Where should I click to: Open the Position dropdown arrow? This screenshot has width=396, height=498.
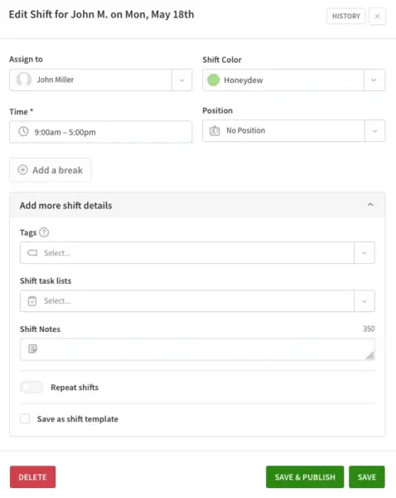(x=374, y=131)
